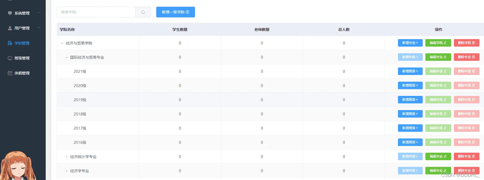484x180 pixels.
Task: Click the 用户管理 person icon in sidebar
Action: point(10,28)
